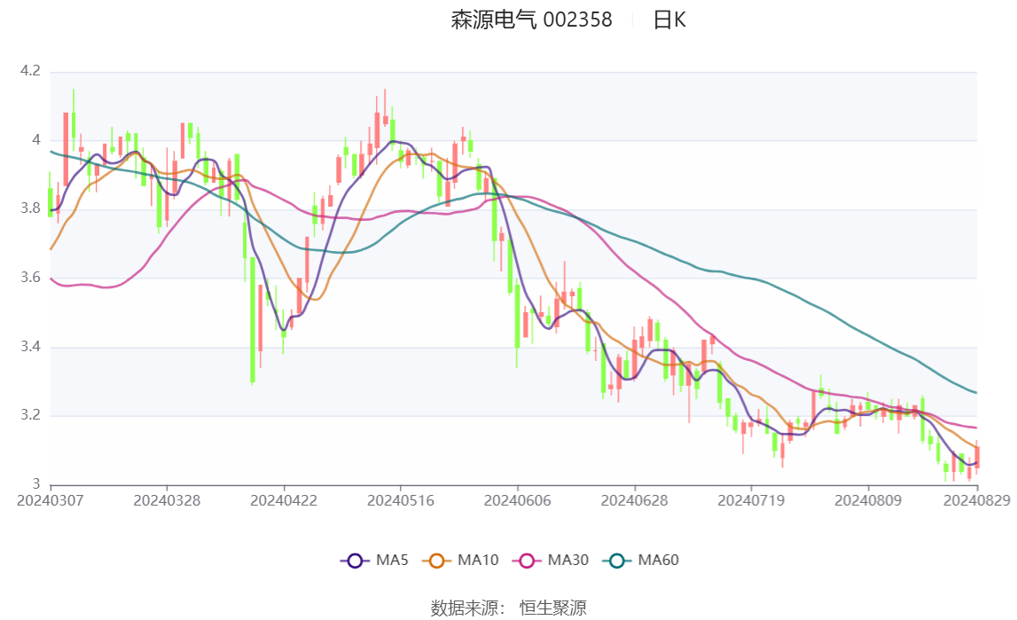Toggle the MA30 legend line
The width and height of the screenshot is (1017, 620).
pos(551,561)
